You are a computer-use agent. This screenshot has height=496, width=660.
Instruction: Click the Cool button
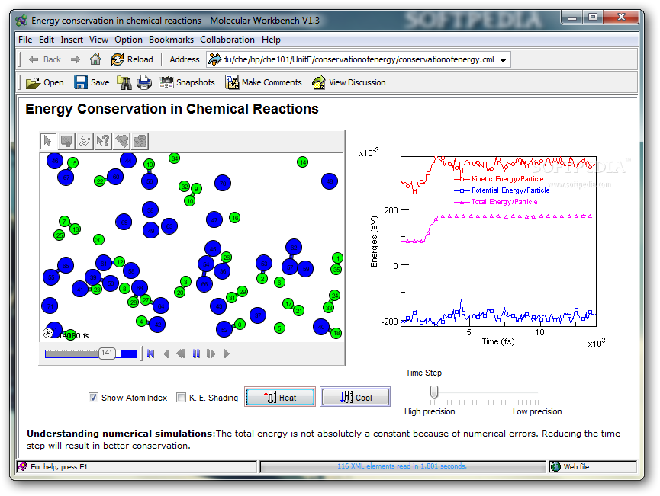pyautogui.click(x=356, y=397)
